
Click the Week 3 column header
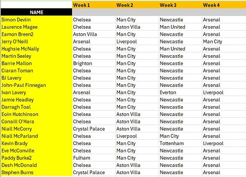pos(168,5)
